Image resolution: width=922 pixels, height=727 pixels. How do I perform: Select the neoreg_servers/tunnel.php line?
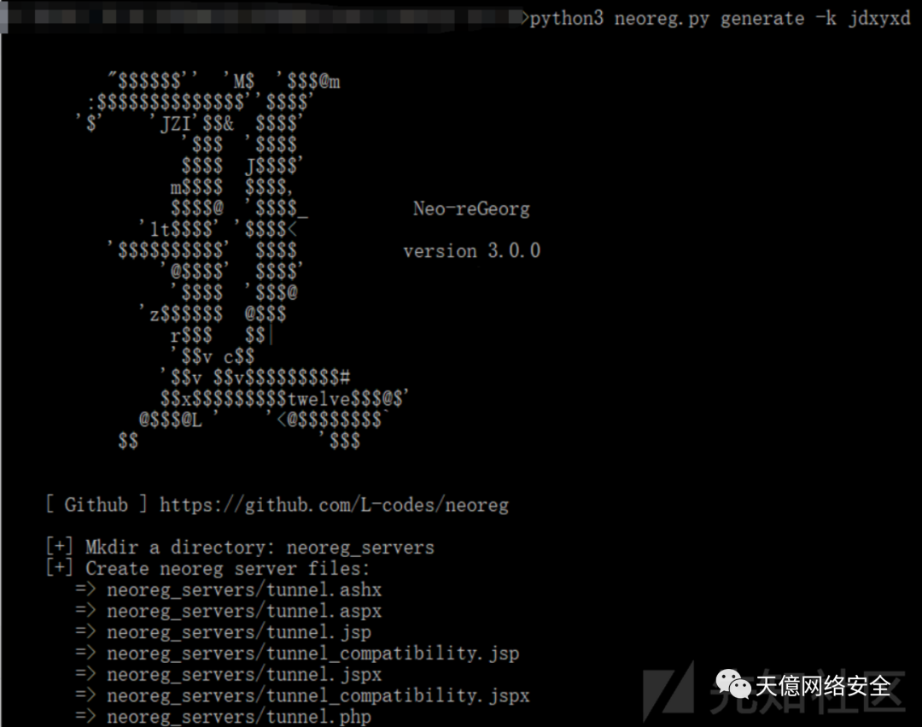point(223,717)
